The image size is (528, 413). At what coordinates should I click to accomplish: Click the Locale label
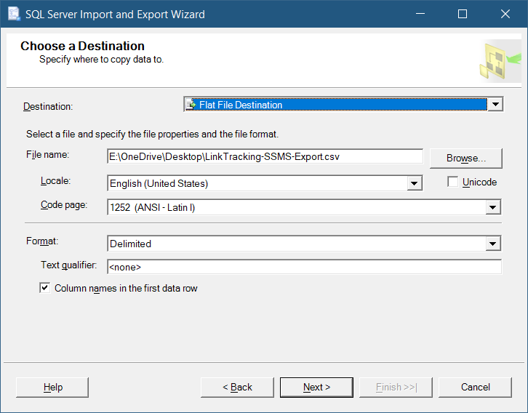pyautogui.click(x=55, y=181)
